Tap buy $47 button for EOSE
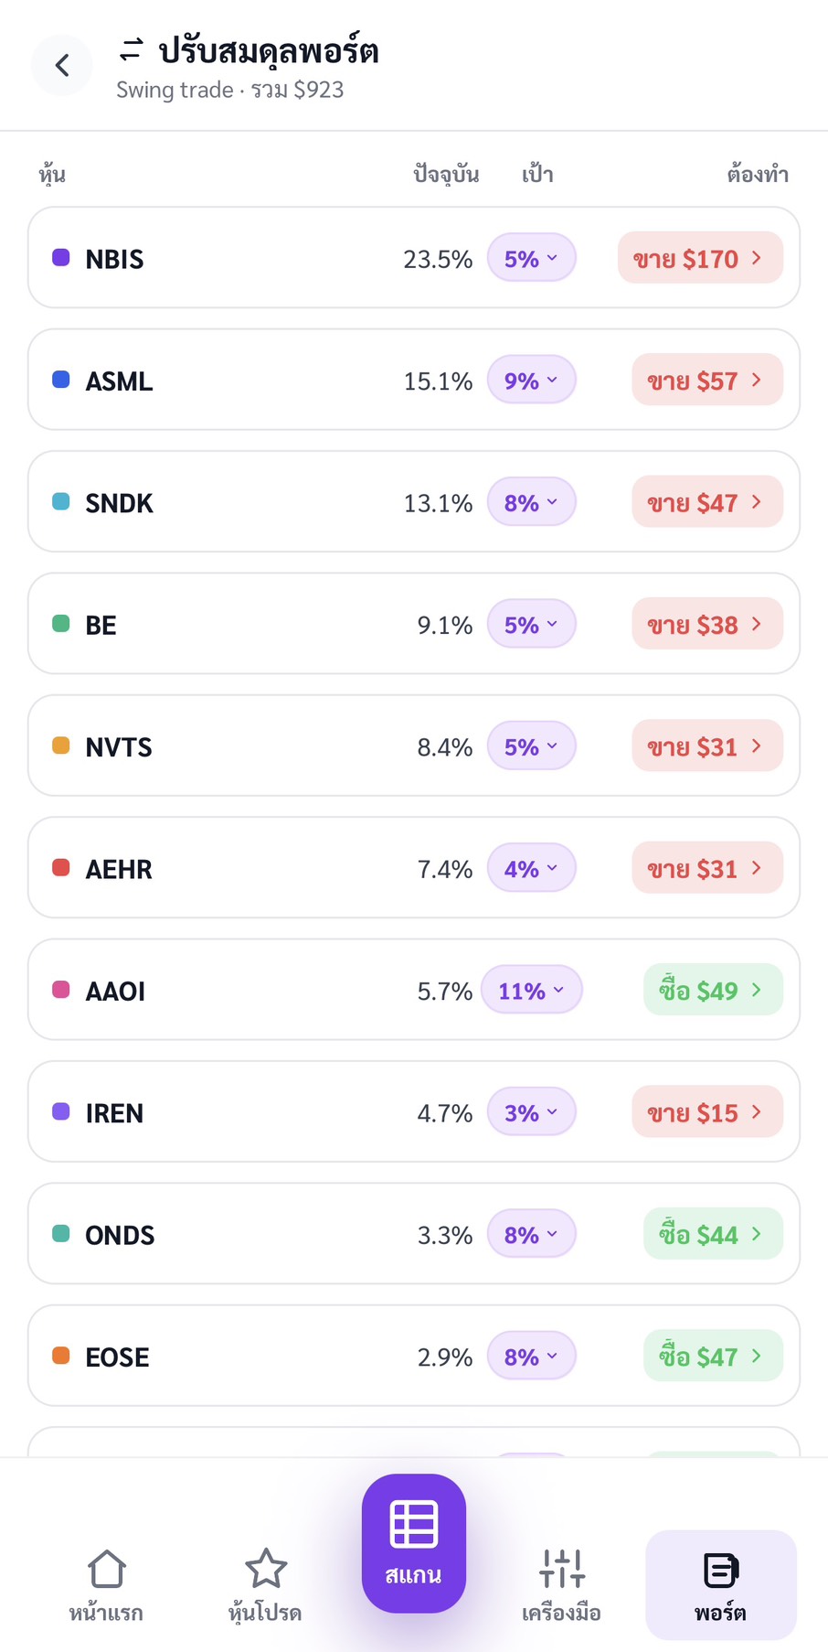This screenshot has height=1652, width=828. 713,1356
